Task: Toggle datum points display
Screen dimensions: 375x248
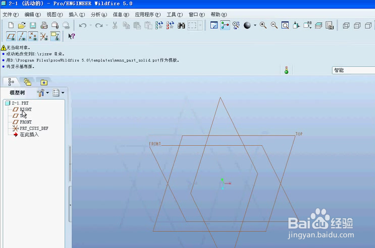Action: [33, 36]
